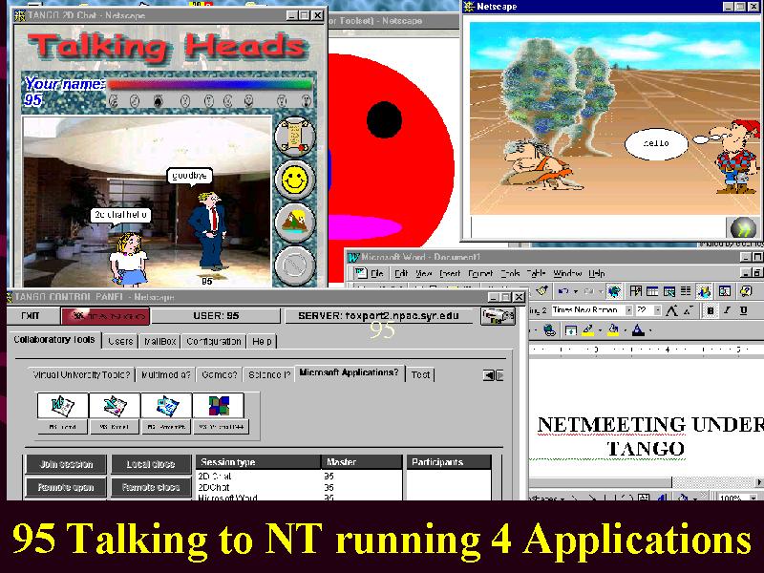
Task: Click the greyed Redo icon in Word
Action: click(x=588, y=291)
